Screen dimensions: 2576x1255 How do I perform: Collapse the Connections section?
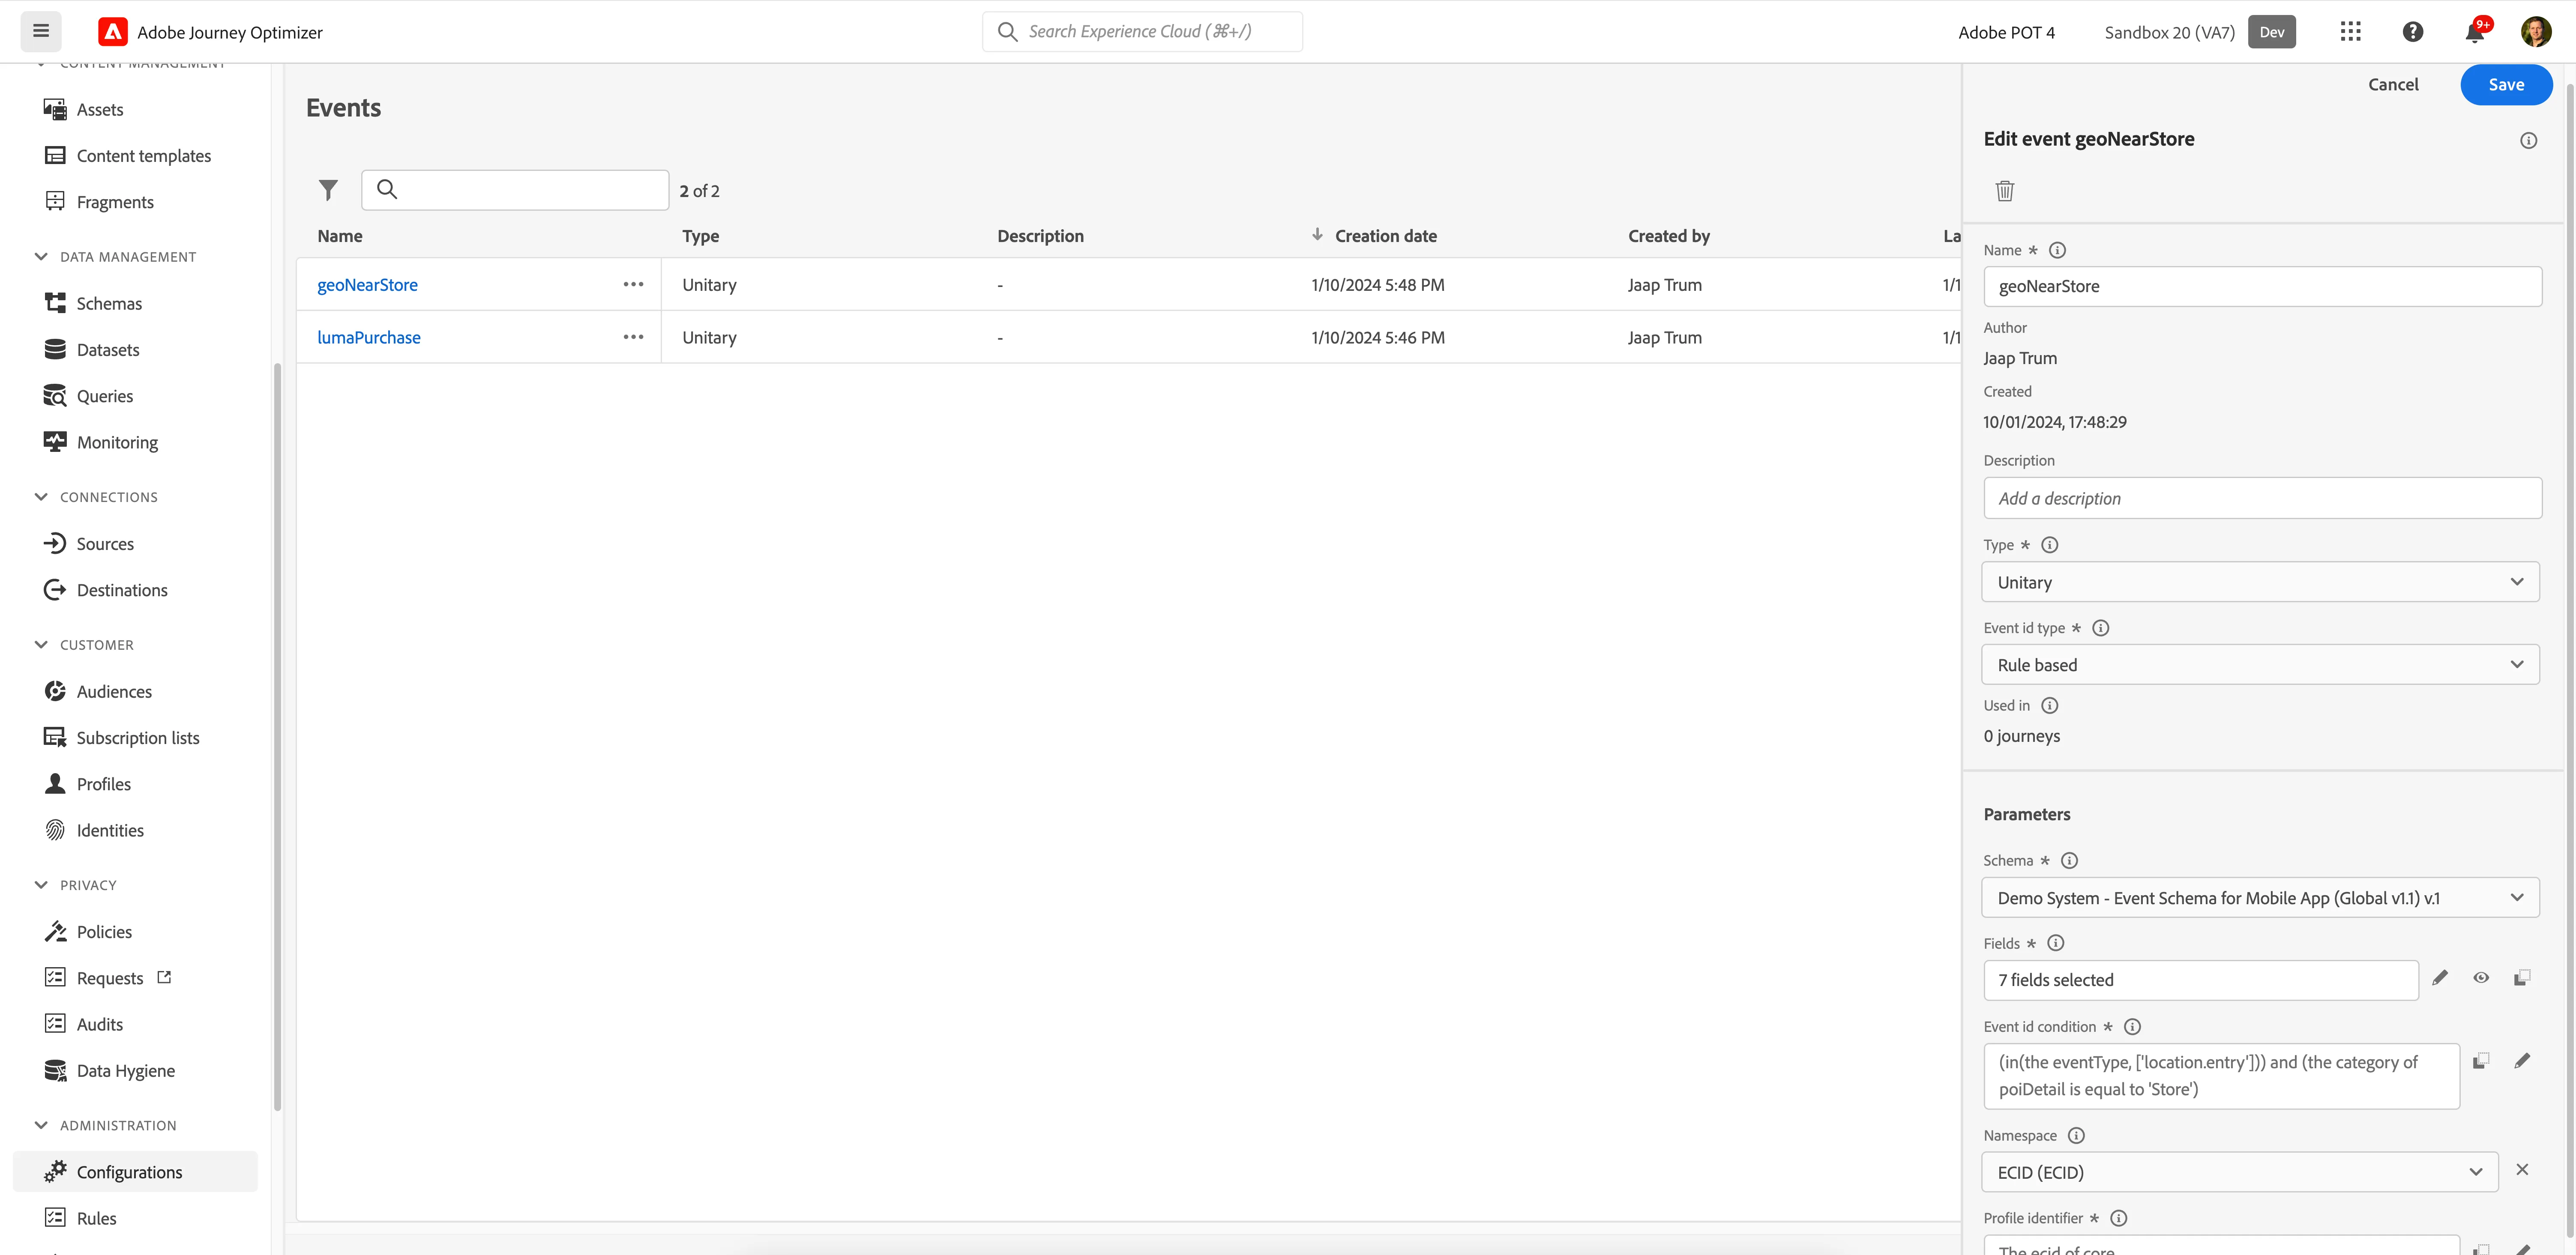[41, 497]
